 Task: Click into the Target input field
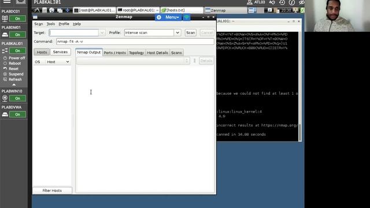(74, 32)
